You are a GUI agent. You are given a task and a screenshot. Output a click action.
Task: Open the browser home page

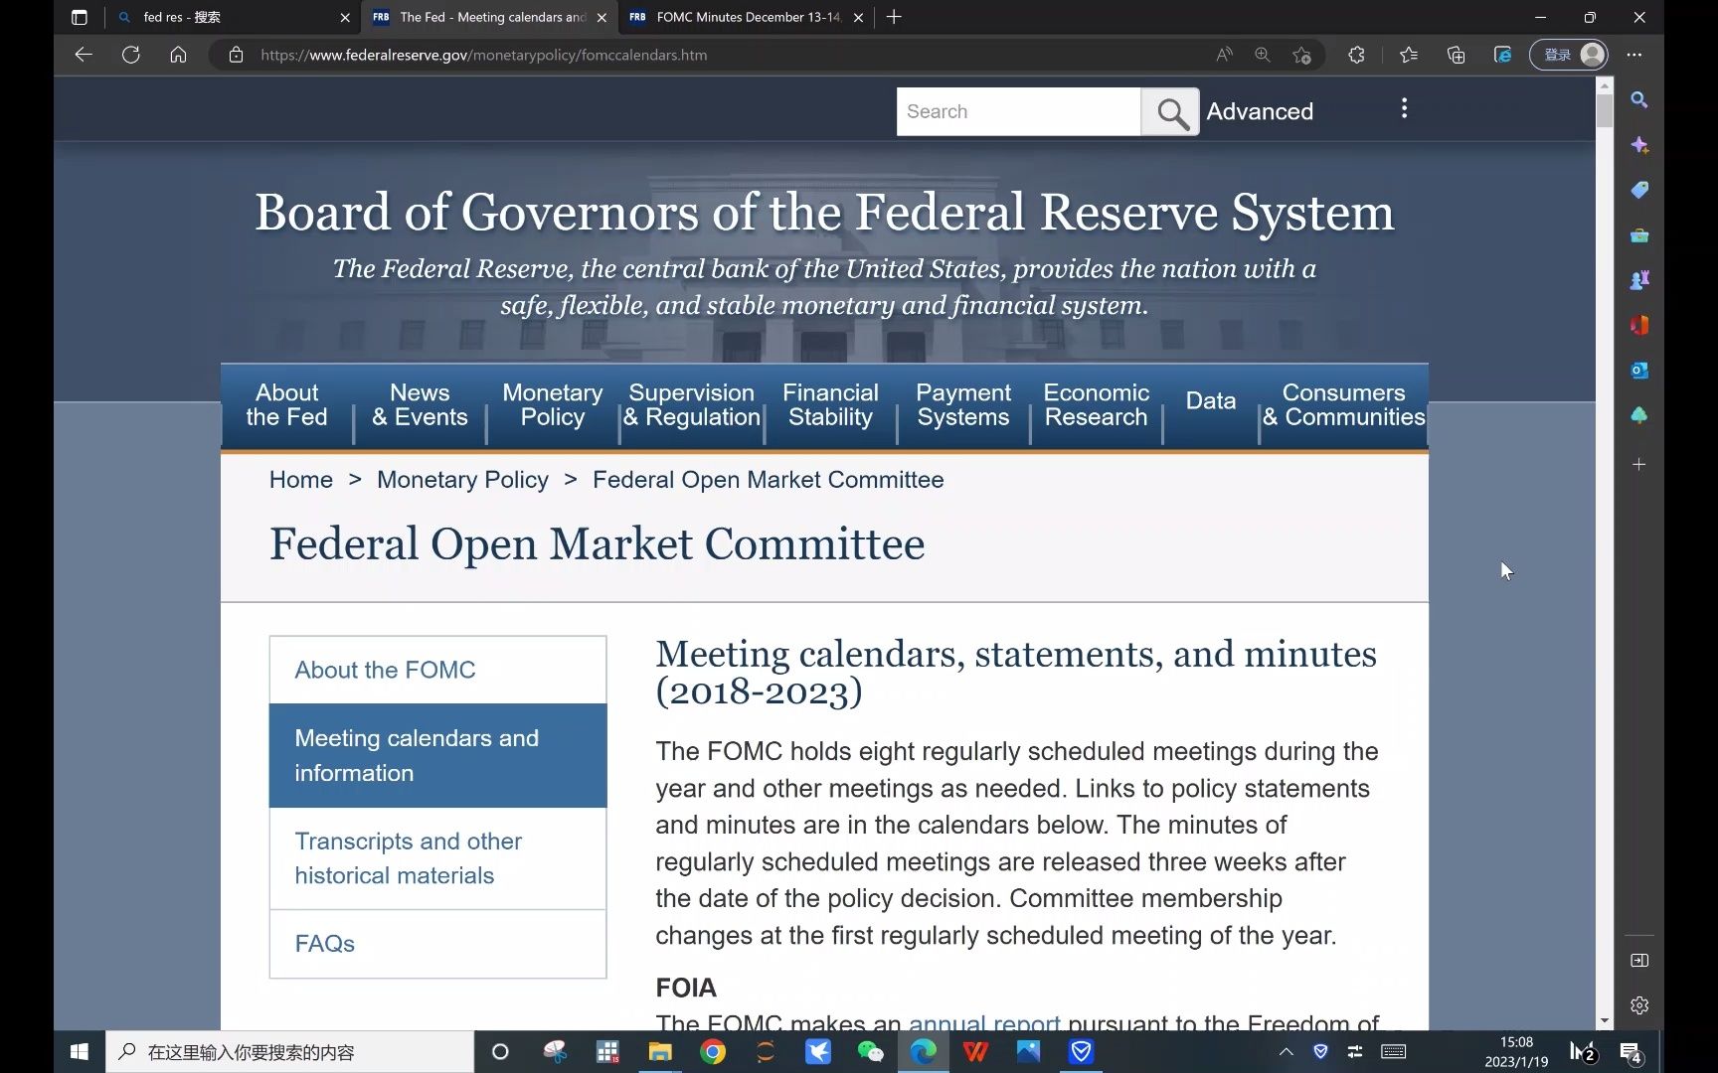pos(178,55)
